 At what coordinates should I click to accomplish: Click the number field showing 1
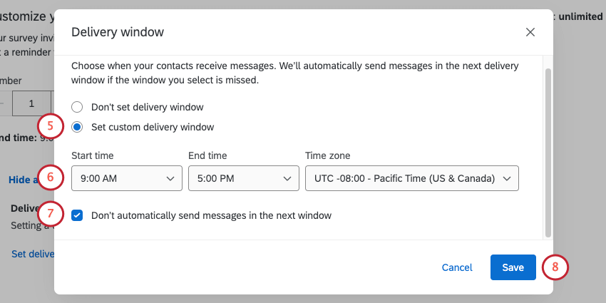31,103
